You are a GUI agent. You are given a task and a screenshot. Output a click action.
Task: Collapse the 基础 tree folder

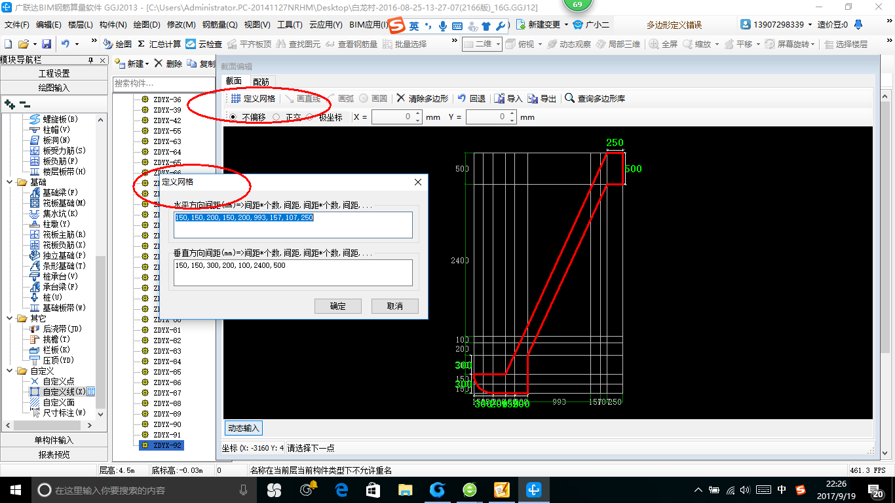pos(9,182)
